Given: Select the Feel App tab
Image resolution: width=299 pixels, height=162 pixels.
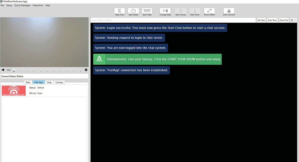Looking at the screenshot, I should click(x=39, y=82).
